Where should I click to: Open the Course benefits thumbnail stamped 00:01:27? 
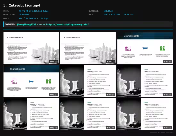click(31, 81)
